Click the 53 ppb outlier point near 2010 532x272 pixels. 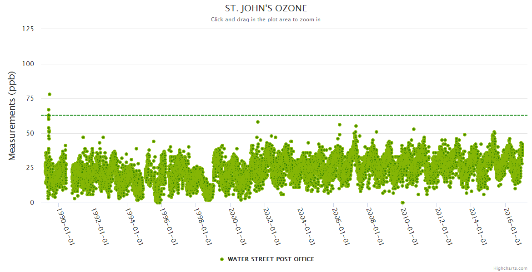pyautogui.click(x=414, y=129)
